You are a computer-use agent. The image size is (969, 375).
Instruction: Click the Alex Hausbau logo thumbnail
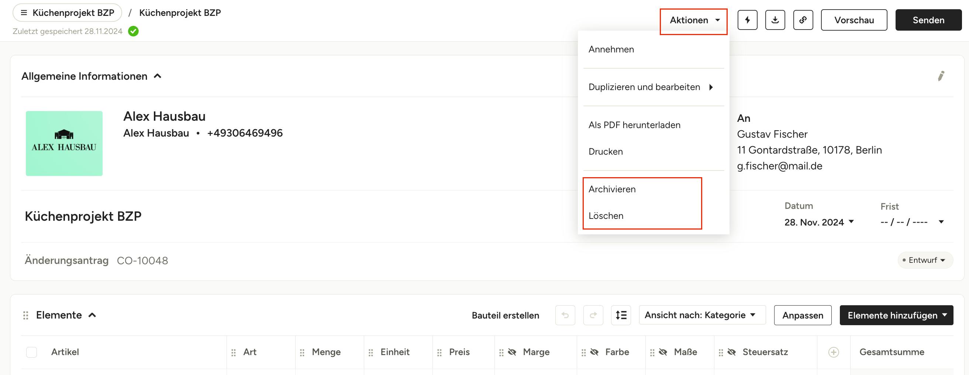coord(64,143)
